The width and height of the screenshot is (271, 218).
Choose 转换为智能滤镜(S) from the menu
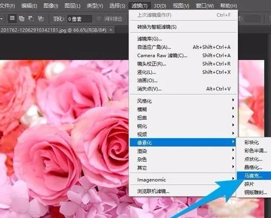coord(183,27)
